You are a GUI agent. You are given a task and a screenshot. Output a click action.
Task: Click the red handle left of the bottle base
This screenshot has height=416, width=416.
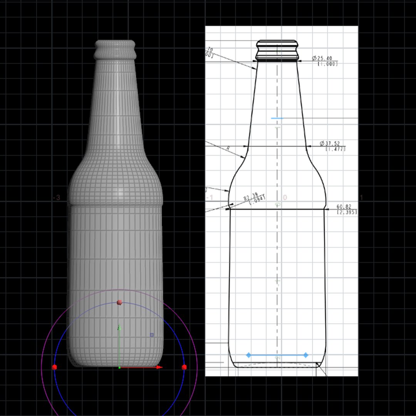coord(54,367)
